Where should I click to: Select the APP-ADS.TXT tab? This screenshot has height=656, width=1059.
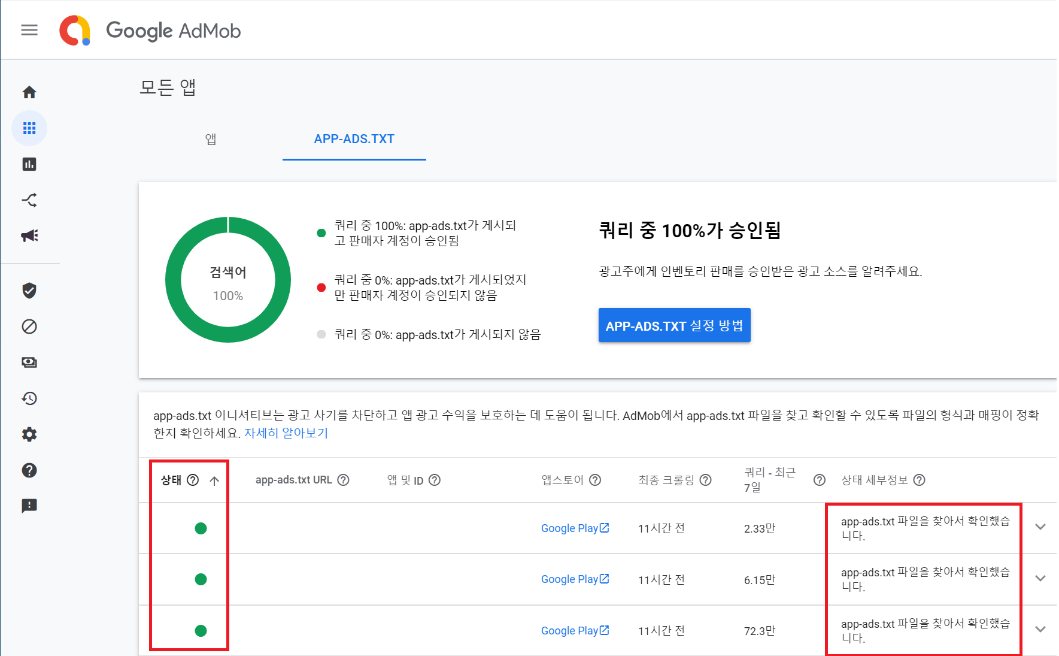[354, 139]
